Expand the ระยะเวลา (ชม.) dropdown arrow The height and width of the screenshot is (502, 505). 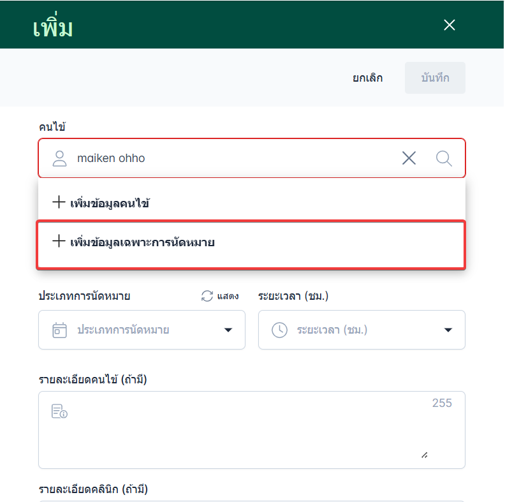[x=448, y=330]
